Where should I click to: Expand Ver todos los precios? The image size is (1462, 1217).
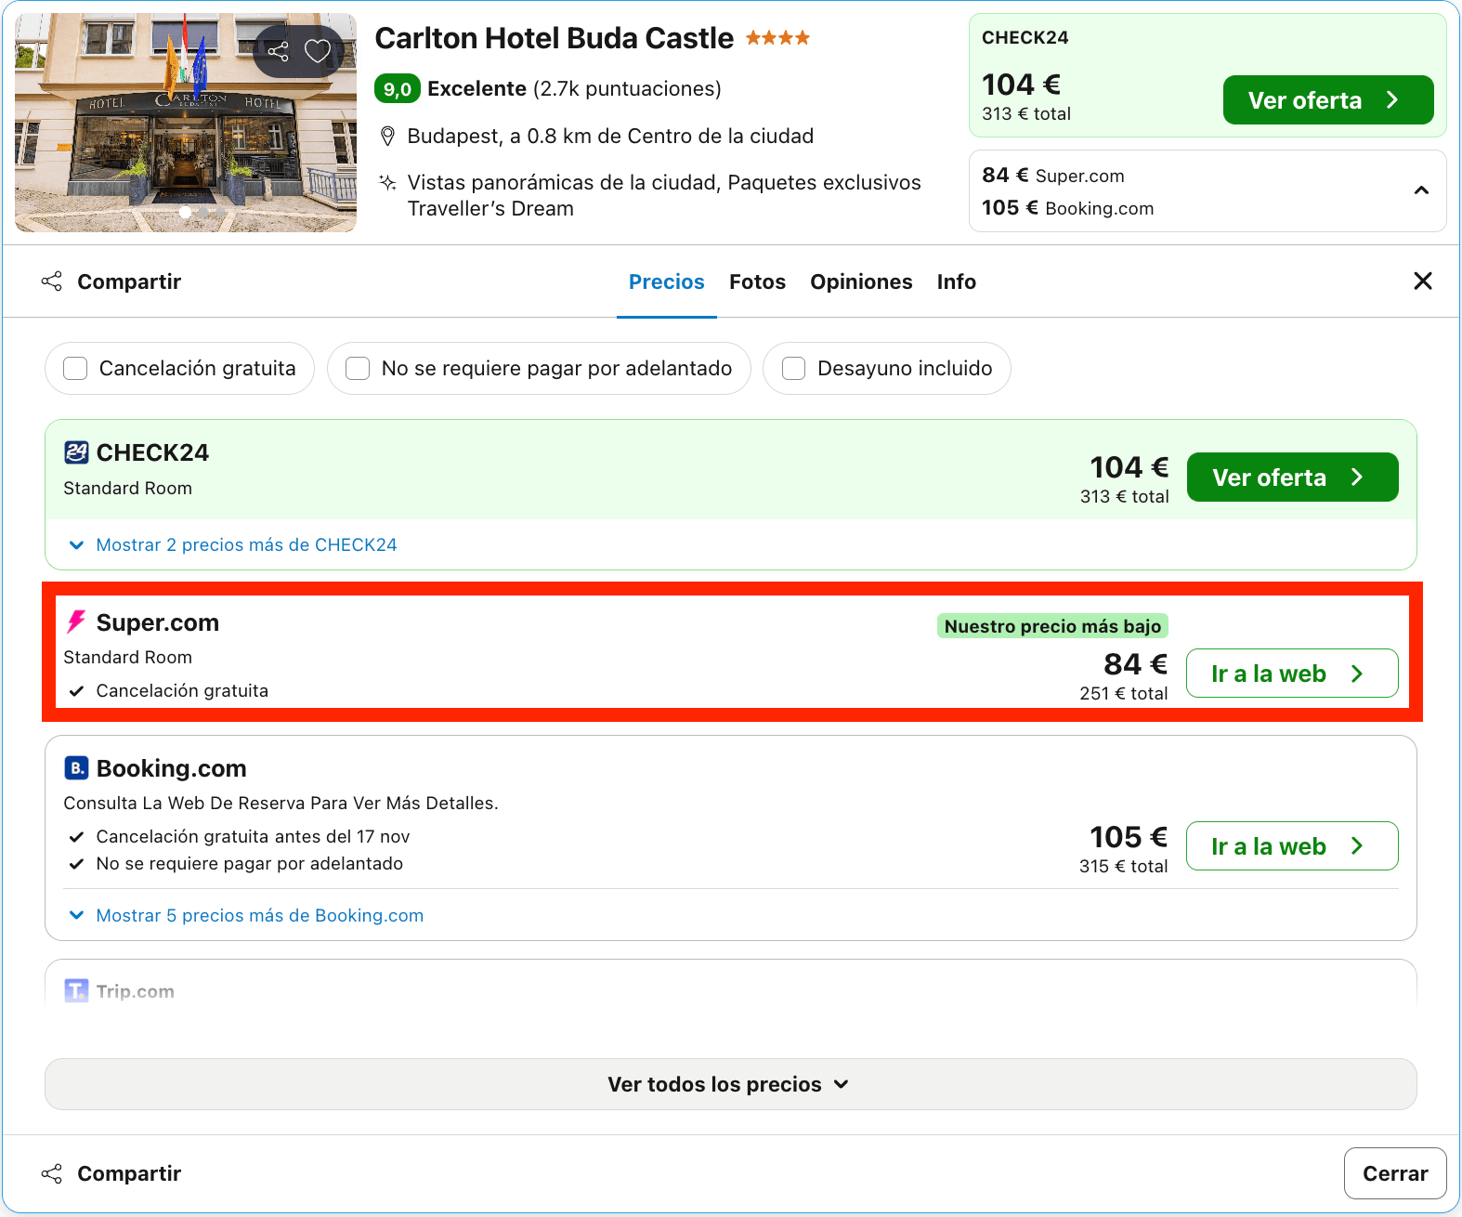pos(730,1084)
